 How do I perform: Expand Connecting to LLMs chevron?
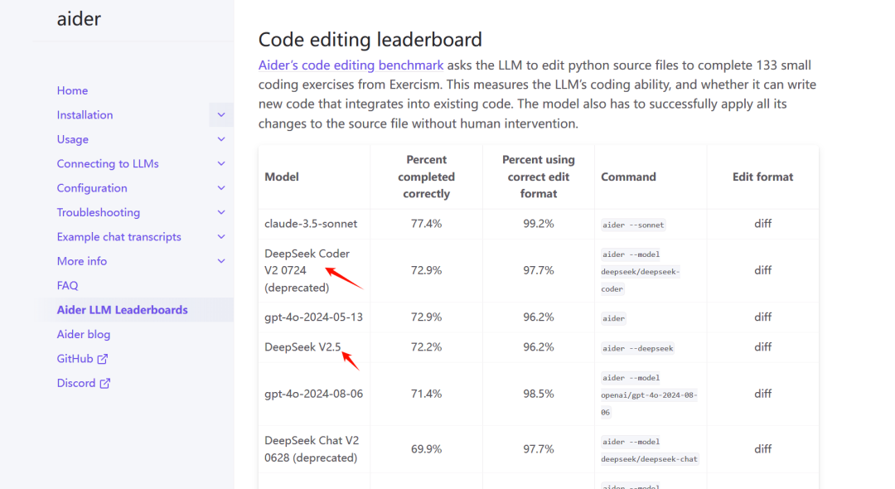click(221, 164)
